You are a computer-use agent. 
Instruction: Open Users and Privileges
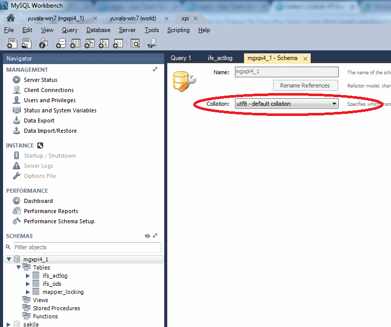tap(50, 100)
